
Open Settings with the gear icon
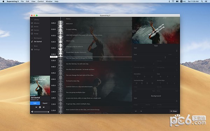tap(32, 50)
